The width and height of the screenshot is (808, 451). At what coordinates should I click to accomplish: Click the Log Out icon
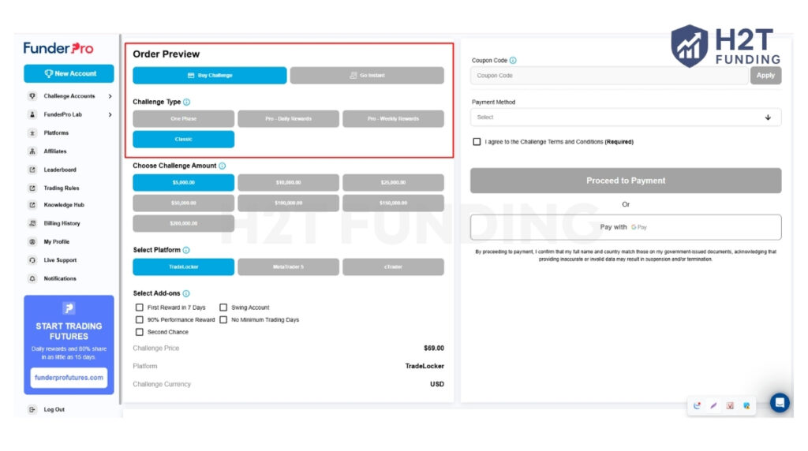click(32, 410)
